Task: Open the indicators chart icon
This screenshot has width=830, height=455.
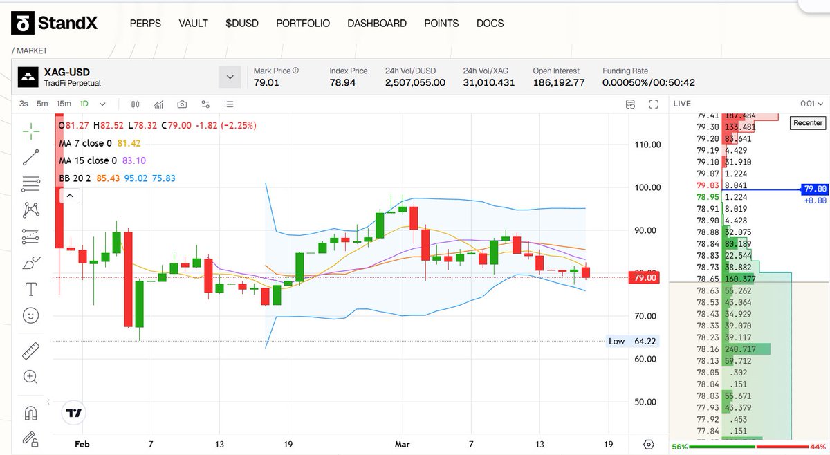Action: pos(158,104)
